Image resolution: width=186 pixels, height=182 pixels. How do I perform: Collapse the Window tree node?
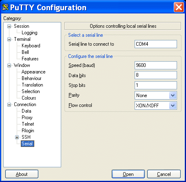[x=9, y=65]
